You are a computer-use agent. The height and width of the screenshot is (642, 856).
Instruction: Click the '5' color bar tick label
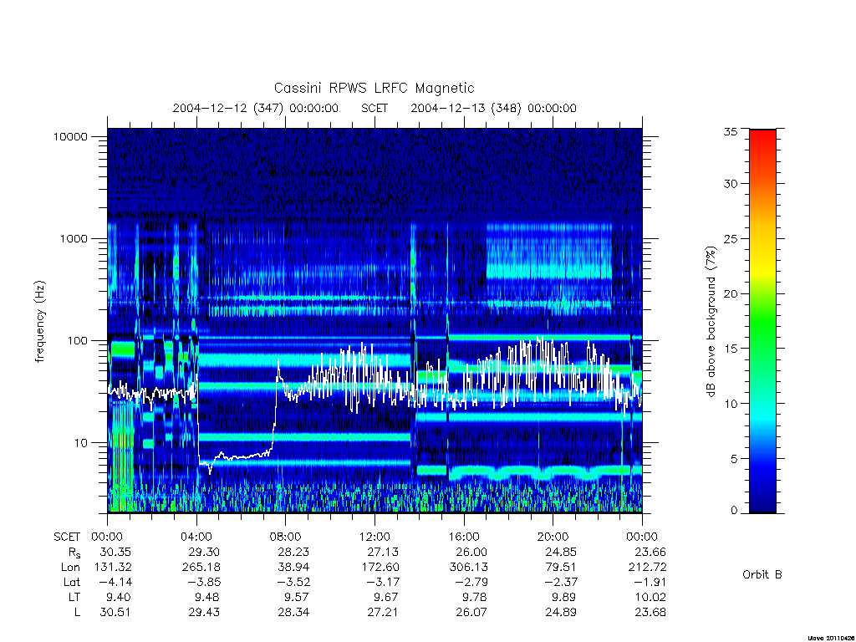pos(733,459)
